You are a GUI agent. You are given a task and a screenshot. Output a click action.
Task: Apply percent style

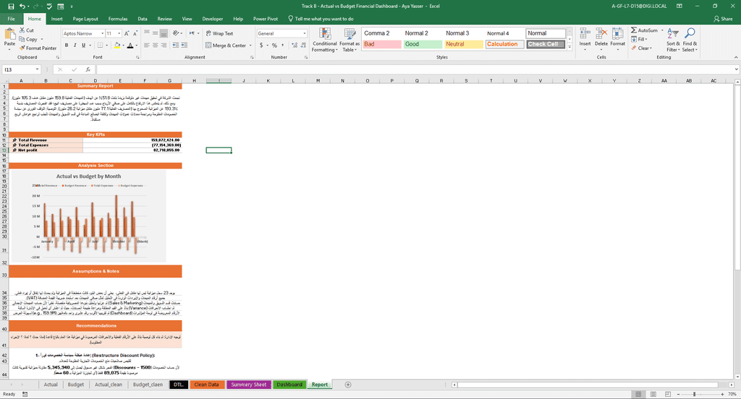tap(274, 46)
